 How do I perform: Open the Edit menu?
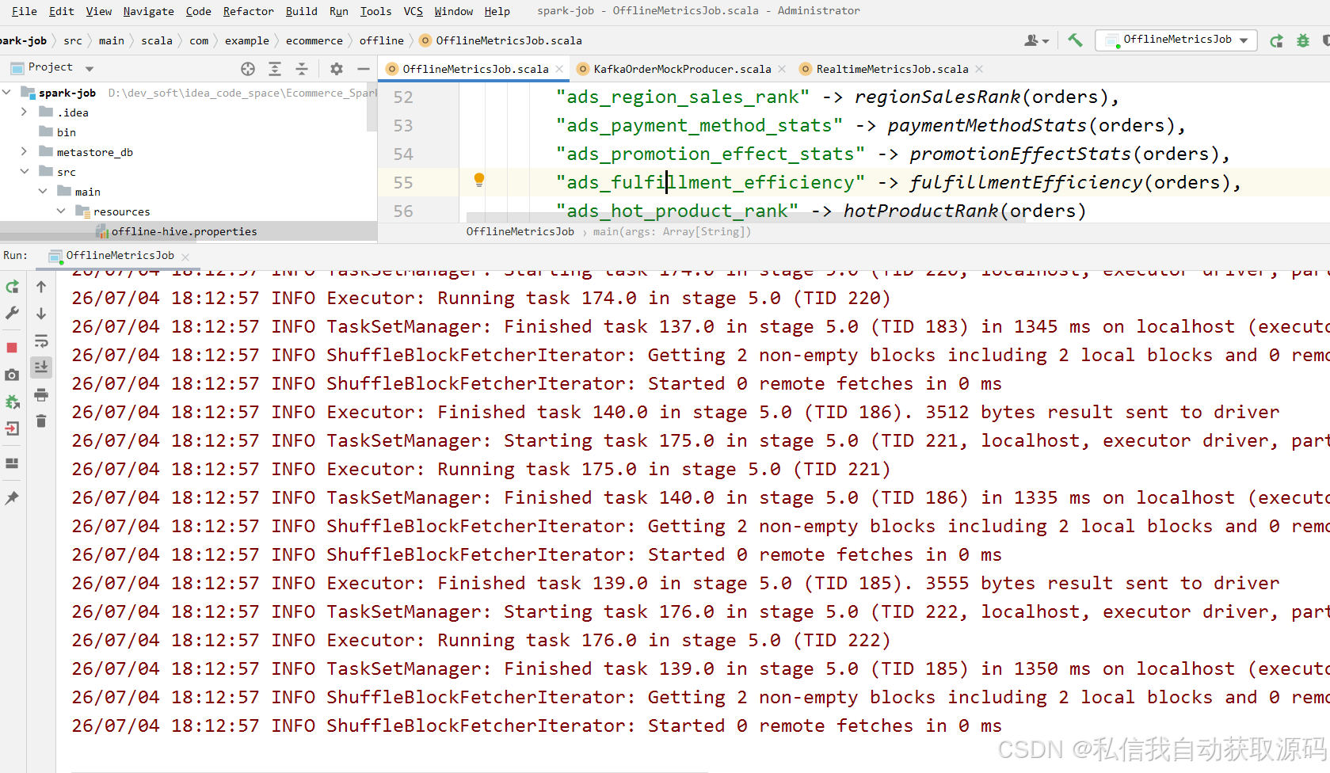click(61, 11)
